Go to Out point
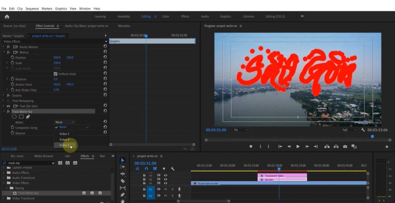This screenshot has width=395, height=203. pyautogui.click(x=316, y=146)
